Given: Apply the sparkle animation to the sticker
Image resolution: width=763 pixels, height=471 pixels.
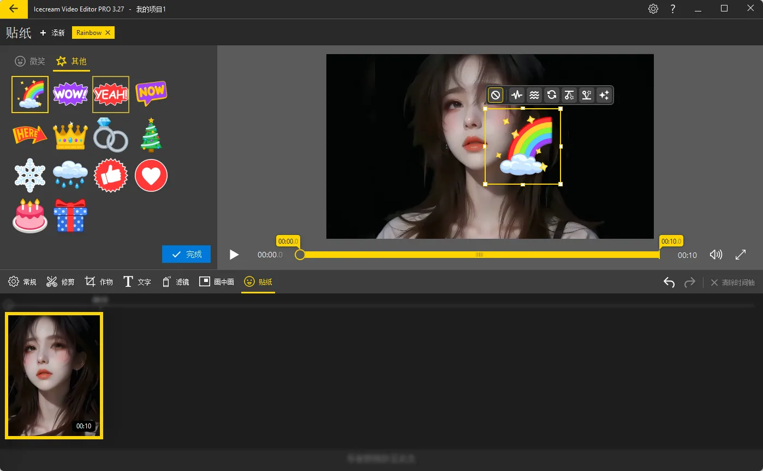Looking at the screenshot, I should [x=604, y=95].
